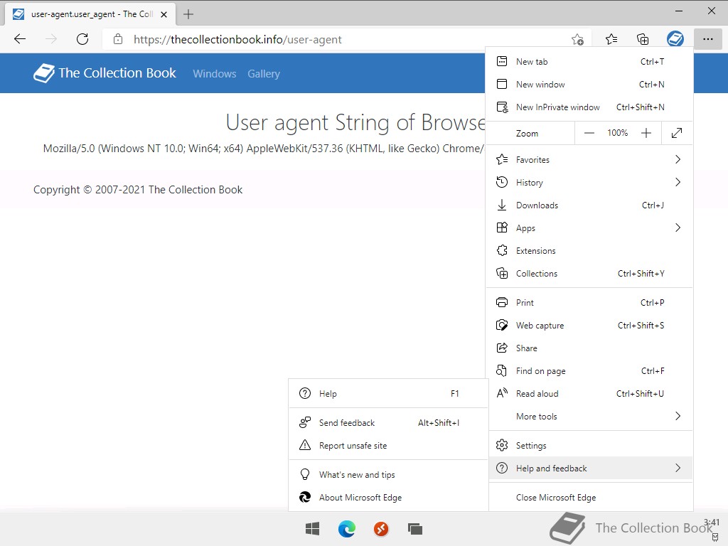Click Report unsafe site
728x546 pixels.
pyautogui.click(x=388, y=445)
